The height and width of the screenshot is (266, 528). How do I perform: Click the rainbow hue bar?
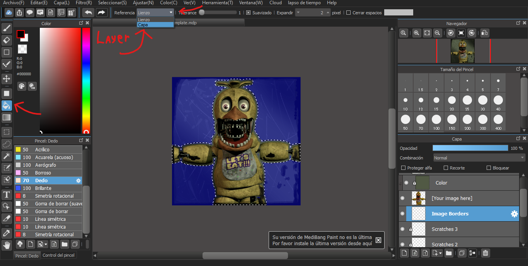pyautogui.click(x=85, y=81)
